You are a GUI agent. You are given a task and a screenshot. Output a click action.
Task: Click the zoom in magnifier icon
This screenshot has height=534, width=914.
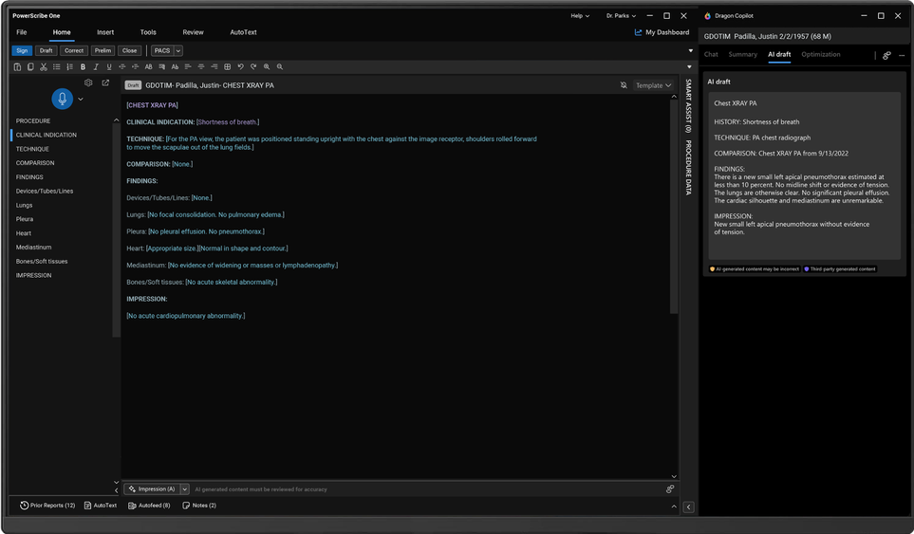click(267, 67)
